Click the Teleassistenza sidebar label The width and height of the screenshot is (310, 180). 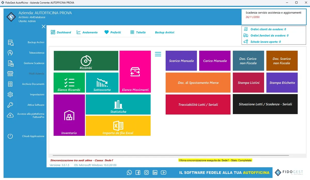pos(37,53)
